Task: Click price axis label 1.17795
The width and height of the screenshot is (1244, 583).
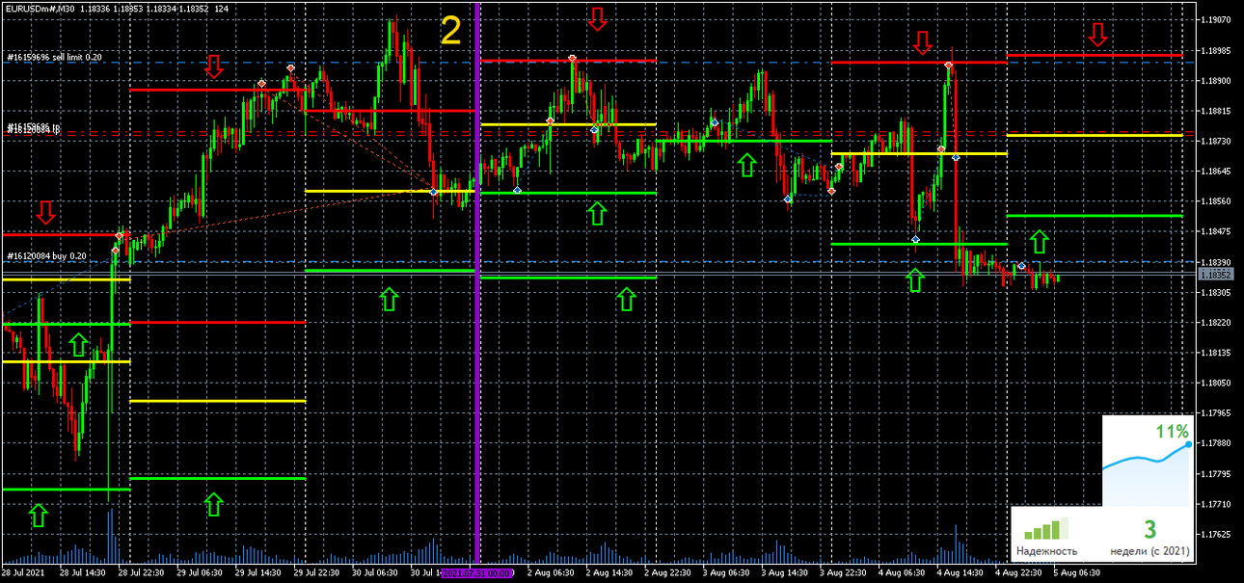Action: [1215, 474]
